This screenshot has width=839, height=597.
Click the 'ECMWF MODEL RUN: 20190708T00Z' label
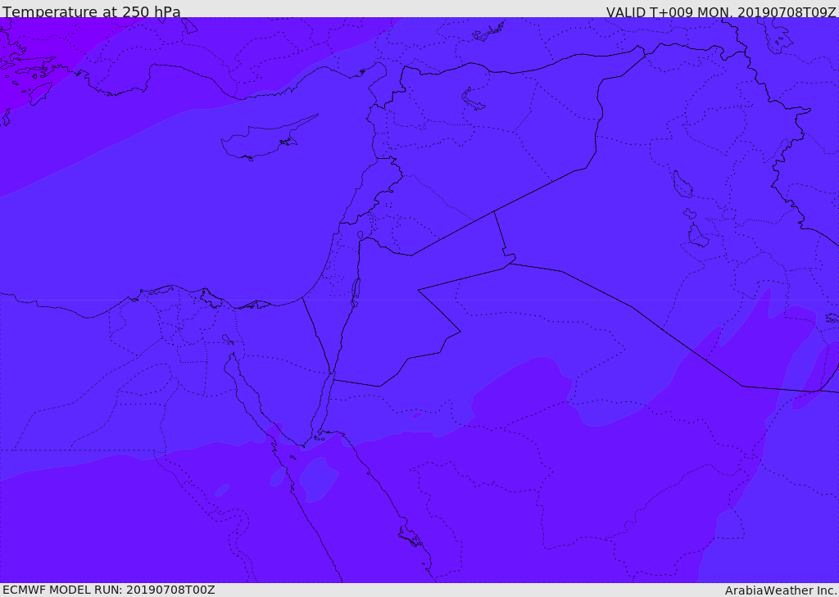pos(109,590)
